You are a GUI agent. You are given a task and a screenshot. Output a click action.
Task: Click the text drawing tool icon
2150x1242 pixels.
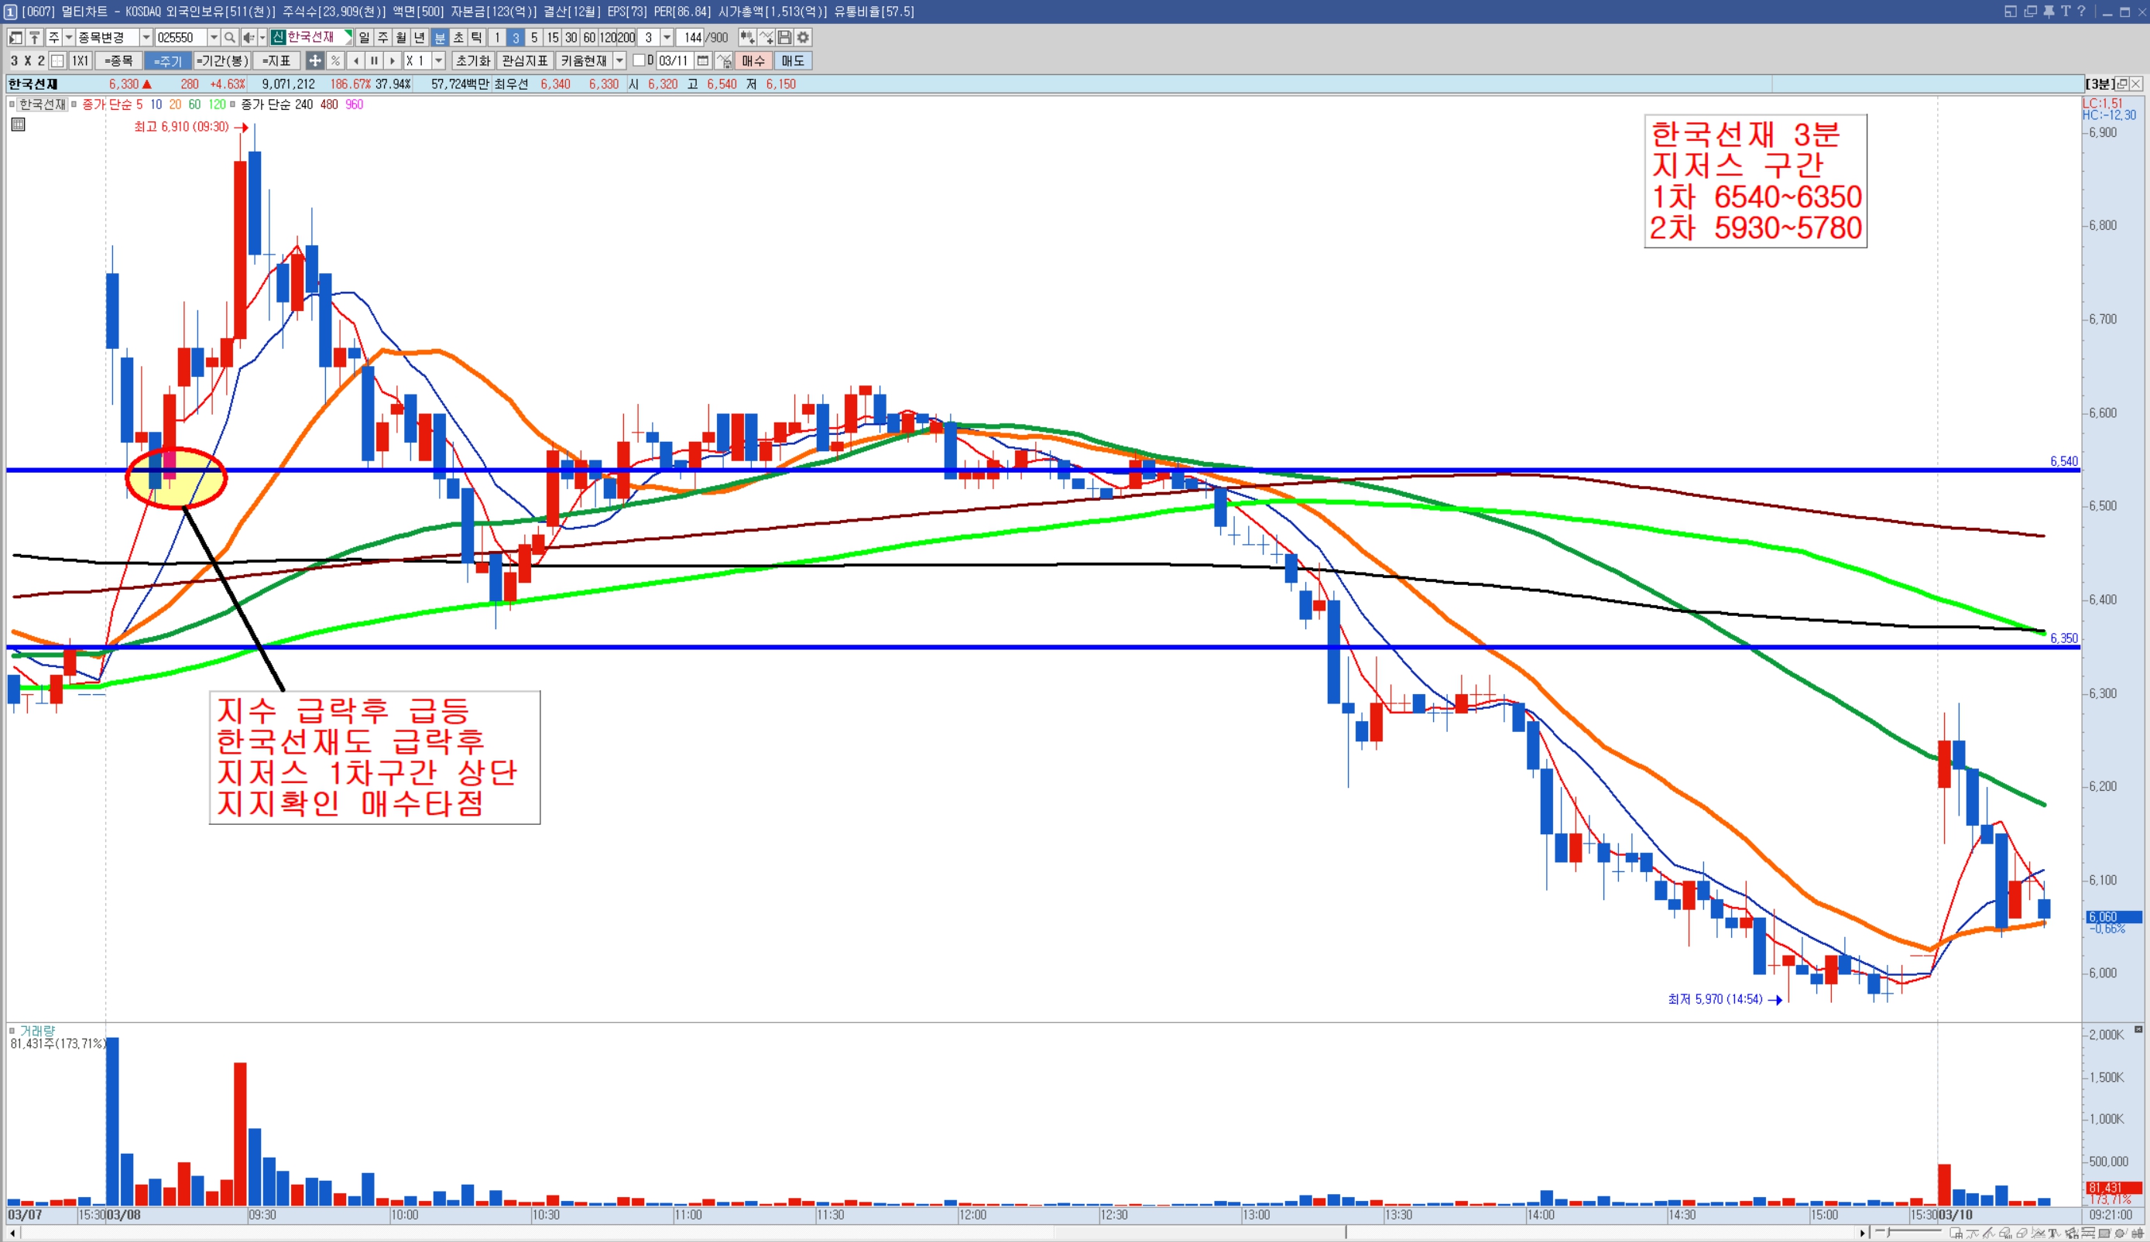tap(2053, 1233)
